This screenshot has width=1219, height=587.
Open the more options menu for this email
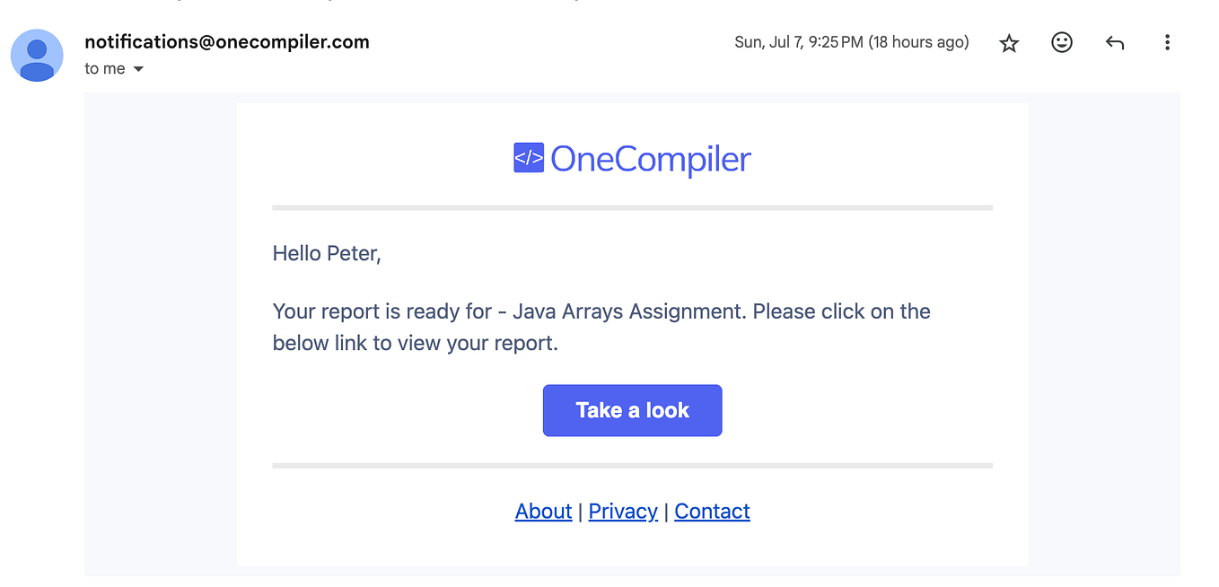click(1167, 42)
